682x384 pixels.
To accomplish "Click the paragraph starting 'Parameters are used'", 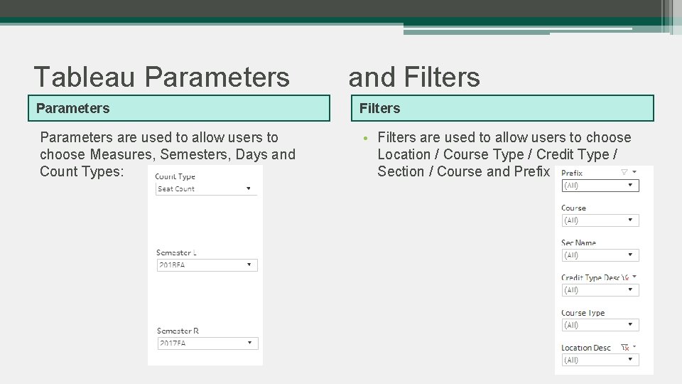I will (x=168, y=154).
